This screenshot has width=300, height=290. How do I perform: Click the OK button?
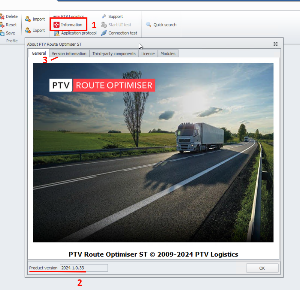tap(262, 268)
